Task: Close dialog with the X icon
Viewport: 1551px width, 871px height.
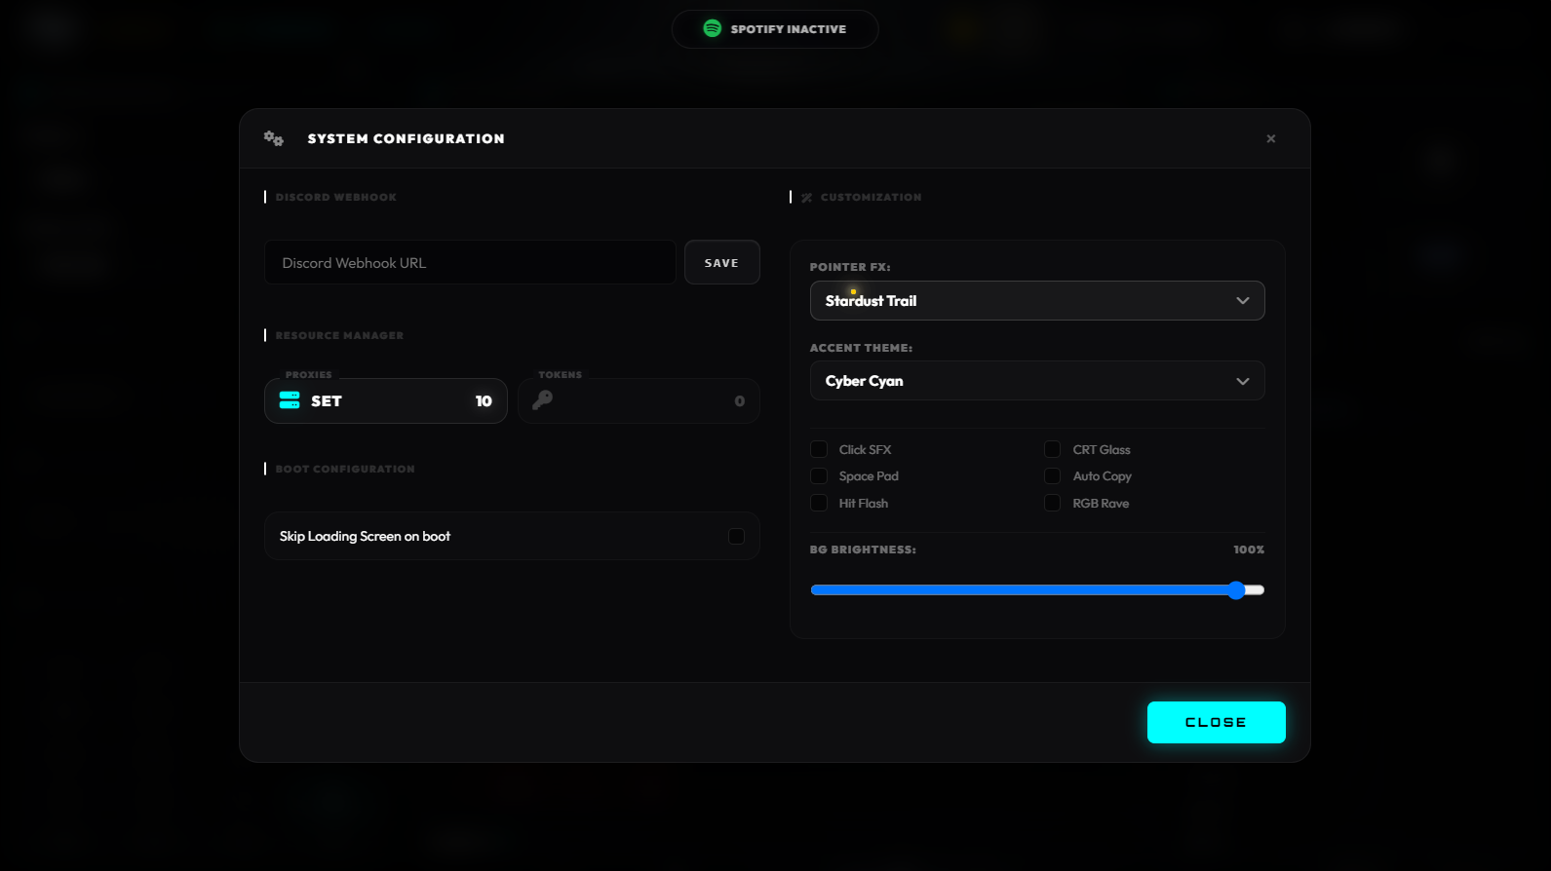Action: (1271, 138)
